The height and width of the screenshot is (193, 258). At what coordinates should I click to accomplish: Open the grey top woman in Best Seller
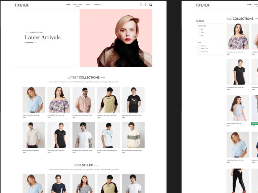point(84,183)
